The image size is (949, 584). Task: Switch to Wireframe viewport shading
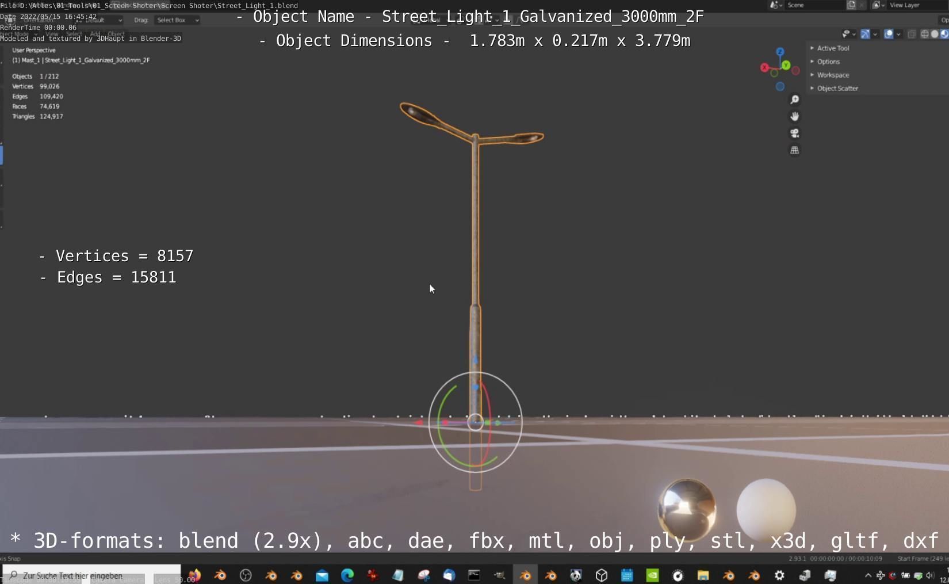click(x=925, y=34)
